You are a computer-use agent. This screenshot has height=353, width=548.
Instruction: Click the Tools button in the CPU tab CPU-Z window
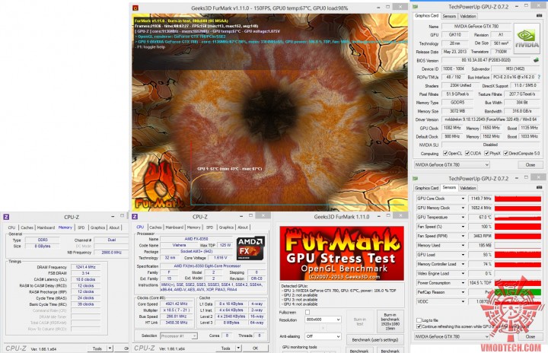(x=226, y=348)
